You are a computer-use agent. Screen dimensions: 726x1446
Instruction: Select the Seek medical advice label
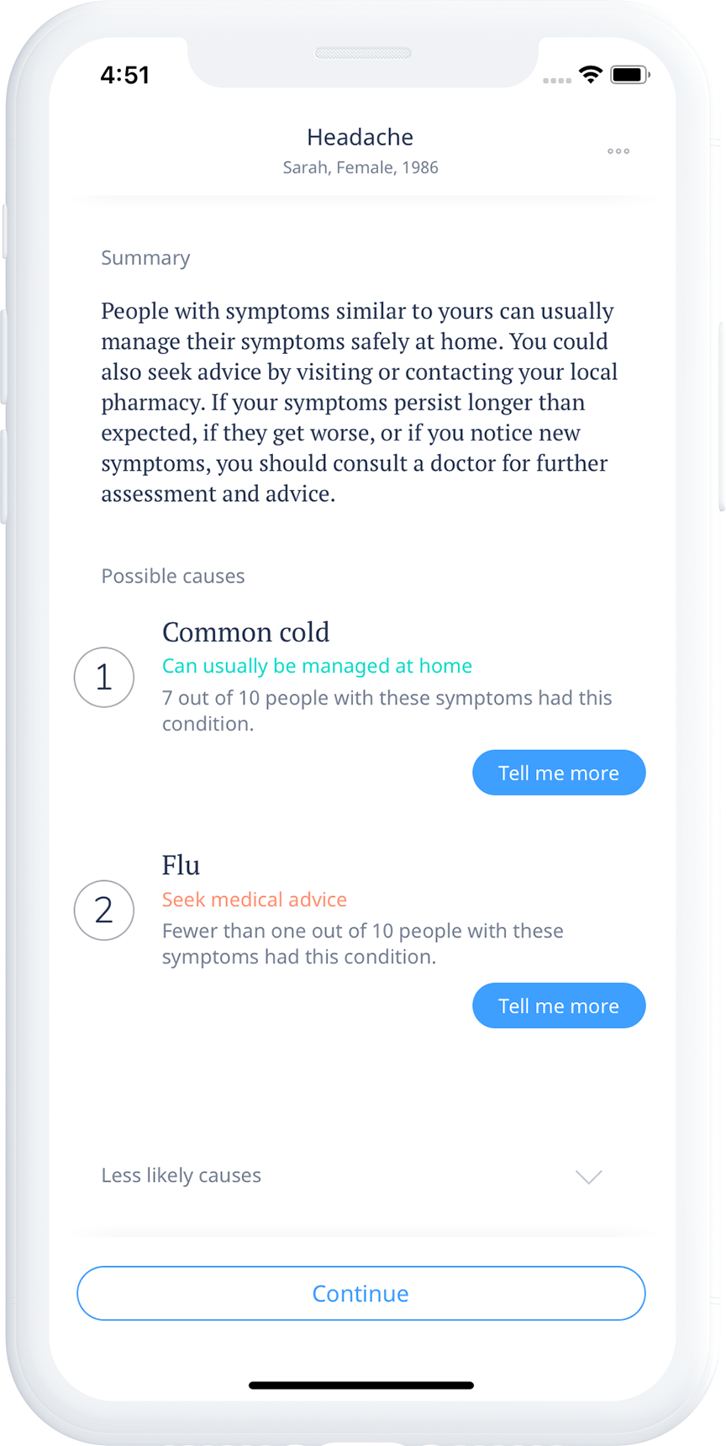pos(255,900)
